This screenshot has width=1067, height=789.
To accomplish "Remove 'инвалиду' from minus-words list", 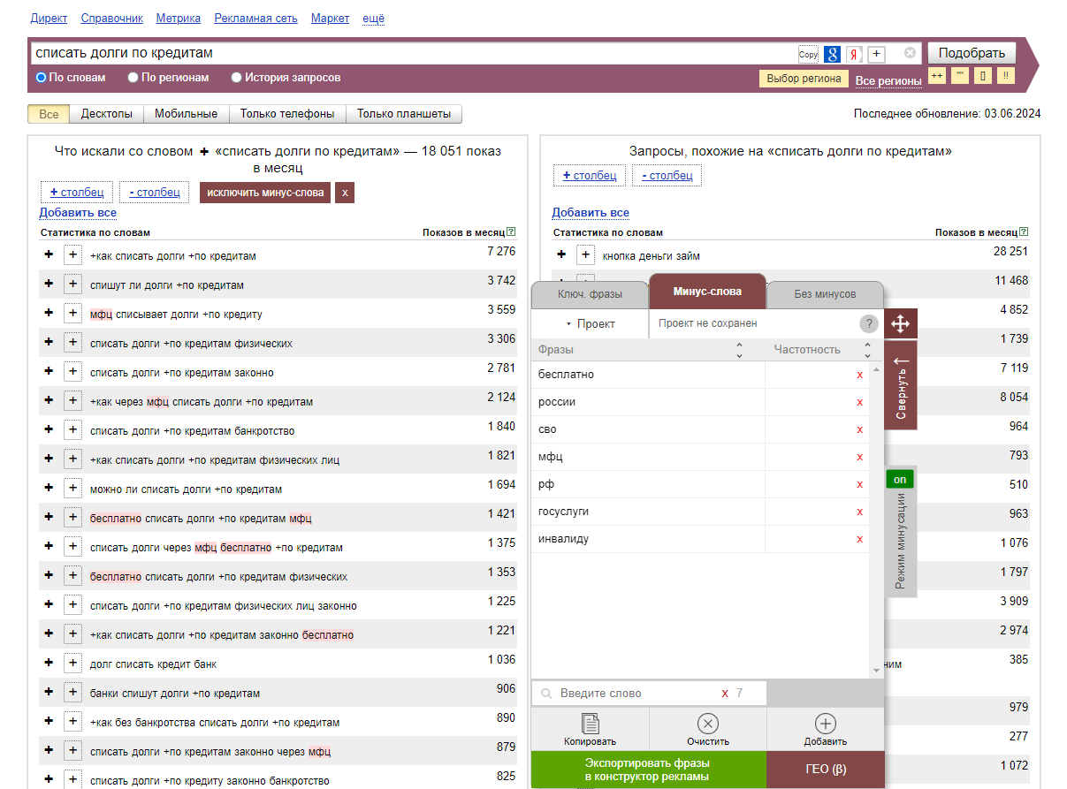I will (859, 539).
